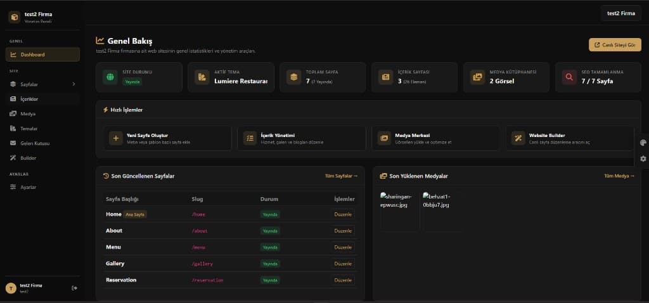Click the Genel Bakış chart icon in heading
The image size is (649, 303).
point(100,41)
